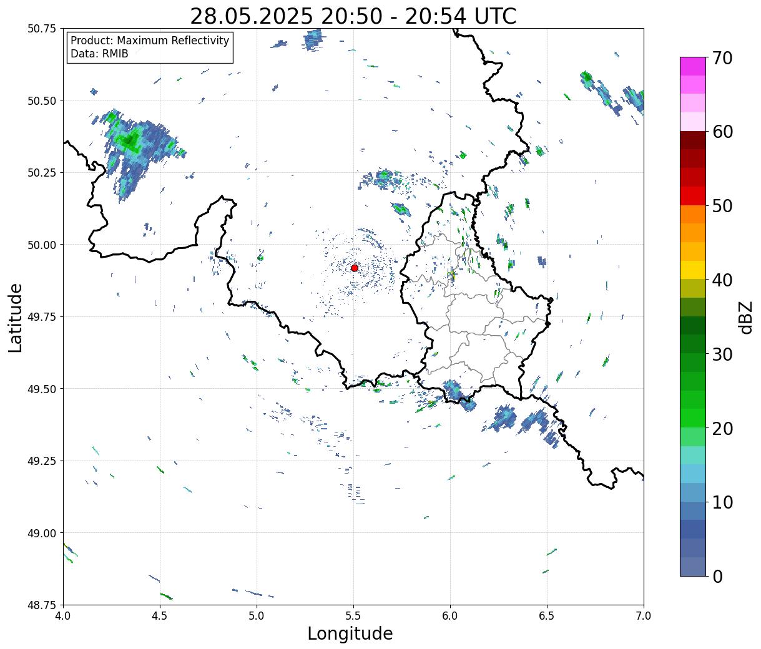
Task: Click longitude tick label '5.5'
Action: (x=353, y=616)
